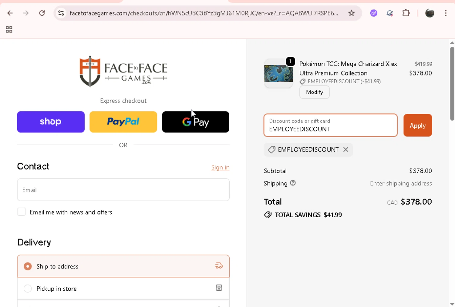Click the Total Savings tag icon
The height and width of the screenshot is (307, 455).
click(268, 215)
